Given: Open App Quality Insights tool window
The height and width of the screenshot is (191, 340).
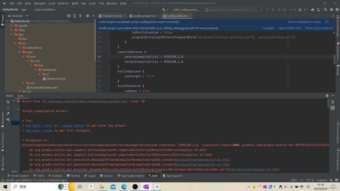Looking at the screenshot, I should click(x=131, y=176).
